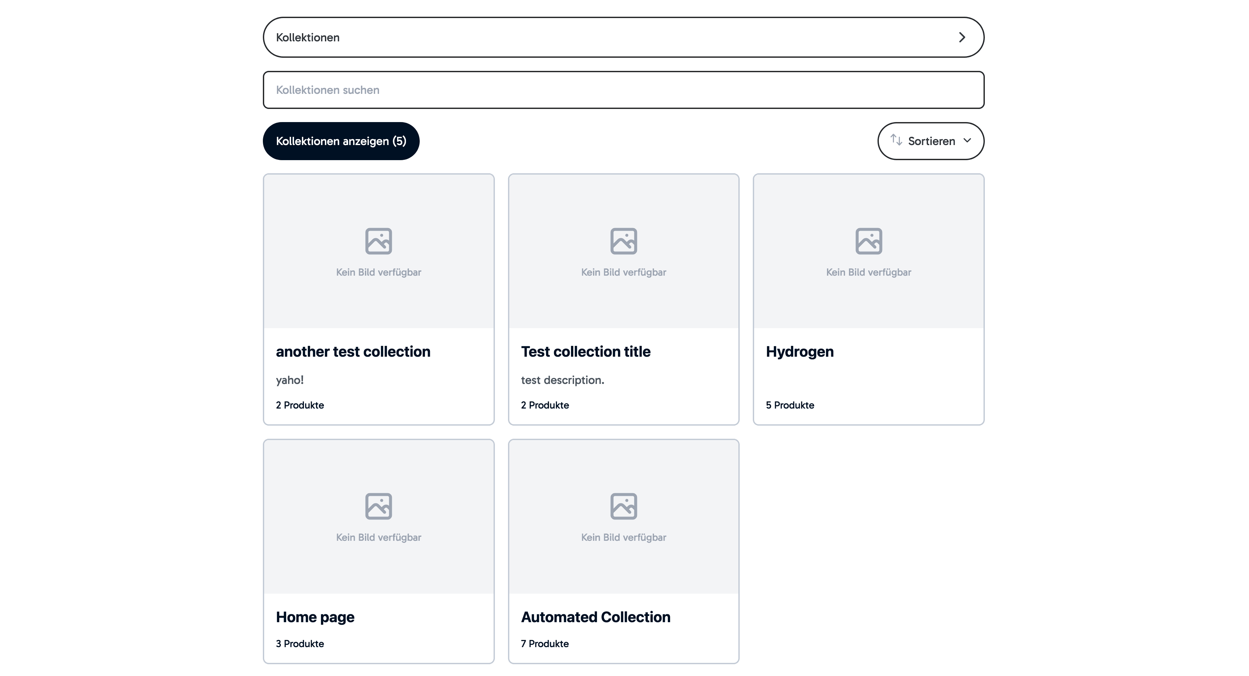The height and width of the screenshot is (676, 1249).
Task: Click Kein Bild verfügbar text on Hydrogen card
Action: click(869, 273)
